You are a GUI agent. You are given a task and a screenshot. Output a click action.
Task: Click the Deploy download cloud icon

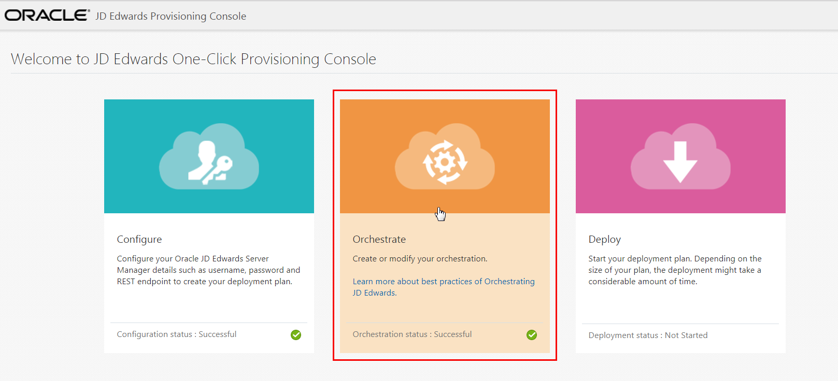(x=680, y=156)
